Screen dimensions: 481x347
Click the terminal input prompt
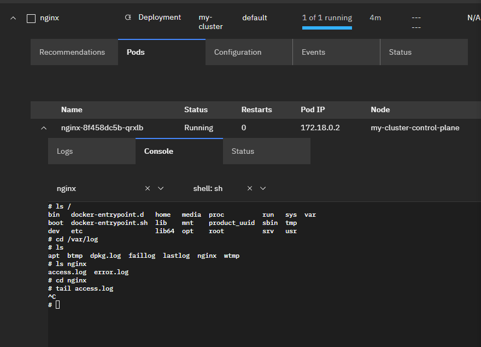pos(58,304)
